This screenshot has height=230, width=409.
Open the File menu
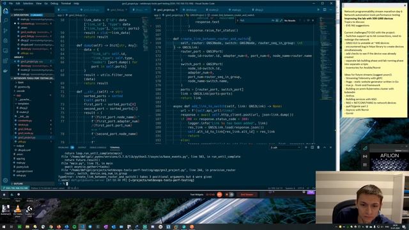[11, 3]
